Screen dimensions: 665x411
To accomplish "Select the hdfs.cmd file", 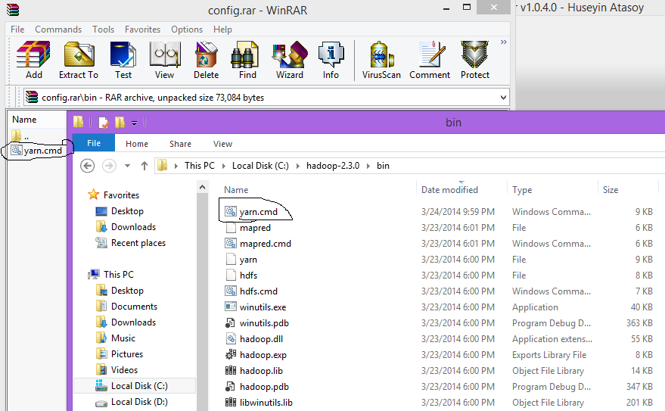I will (x=259, y=291).
